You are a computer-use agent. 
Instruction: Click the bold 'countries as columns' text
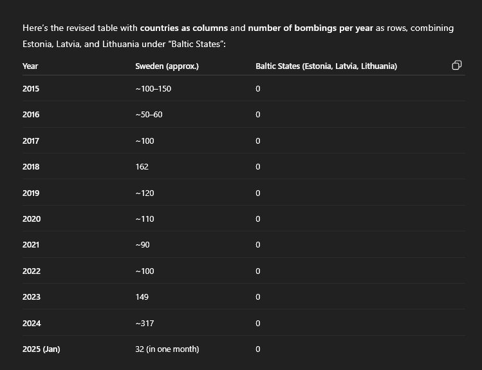[x=184, y=28]
